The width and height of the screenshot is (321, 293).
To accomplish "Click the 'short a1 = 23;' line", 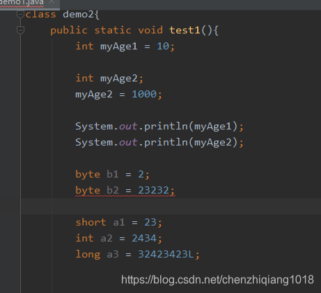I will click(118, 223).
